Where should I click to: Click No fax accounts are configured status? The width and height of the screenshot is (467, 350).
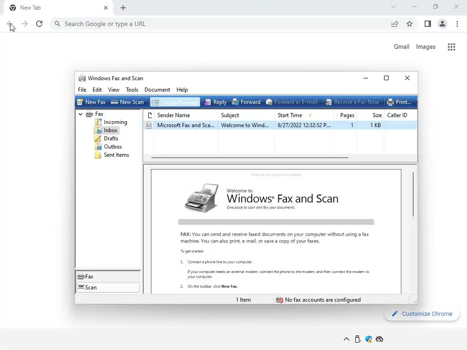coord(318,300)
